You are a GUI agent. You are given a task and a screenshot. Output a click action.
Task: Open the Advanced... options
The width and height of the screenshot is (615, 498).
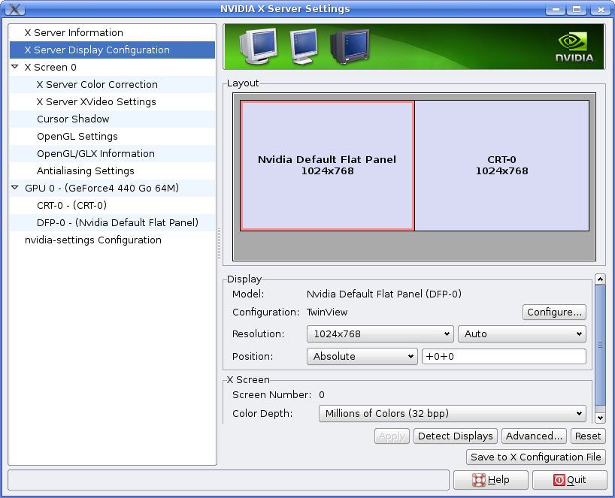click(534, 436)
